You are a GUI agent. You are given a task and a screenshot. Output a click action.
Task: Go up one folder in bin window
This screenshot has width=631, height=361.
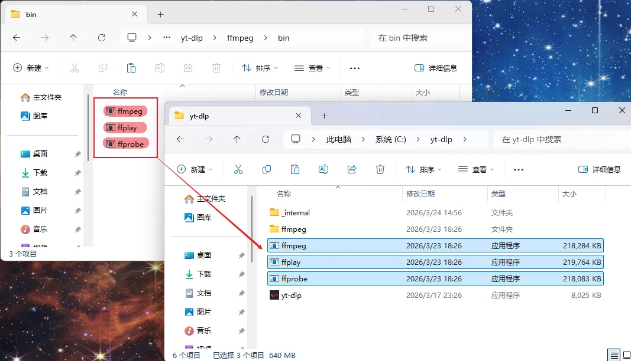coord(73,38)
